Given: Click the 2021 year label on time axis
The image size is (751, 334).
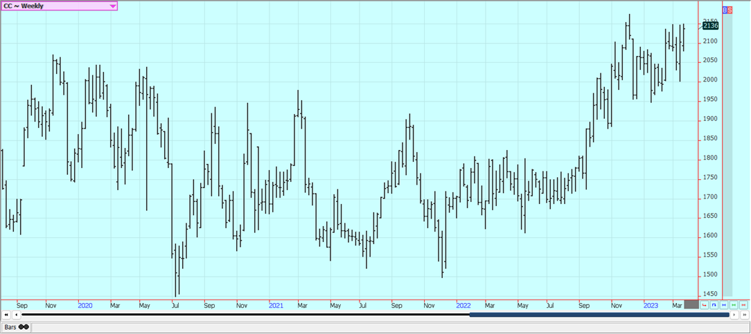Looking at the screenshot, I should (x=276, y=305).
